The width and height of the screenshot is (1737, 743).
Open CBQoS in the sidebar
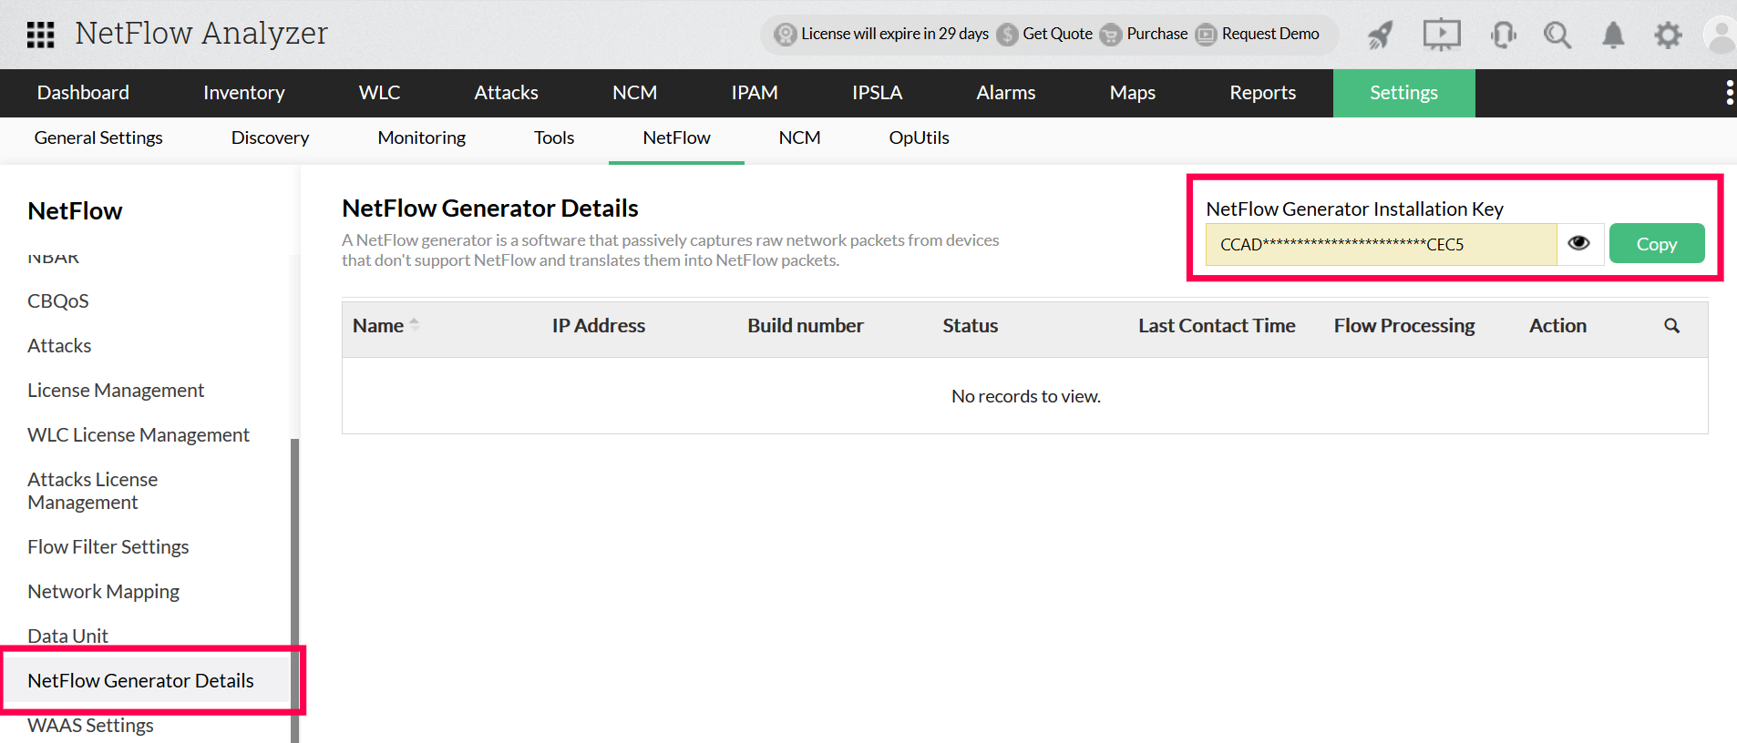[x=58, y=300]
